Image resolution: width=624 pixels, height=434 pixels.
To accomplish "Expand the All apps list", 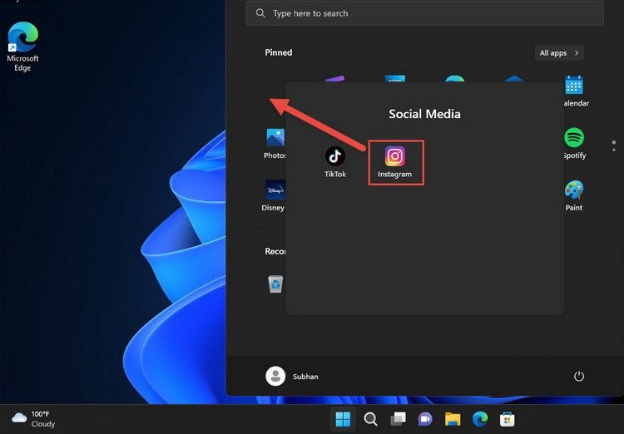I will [x=558, y=53].
